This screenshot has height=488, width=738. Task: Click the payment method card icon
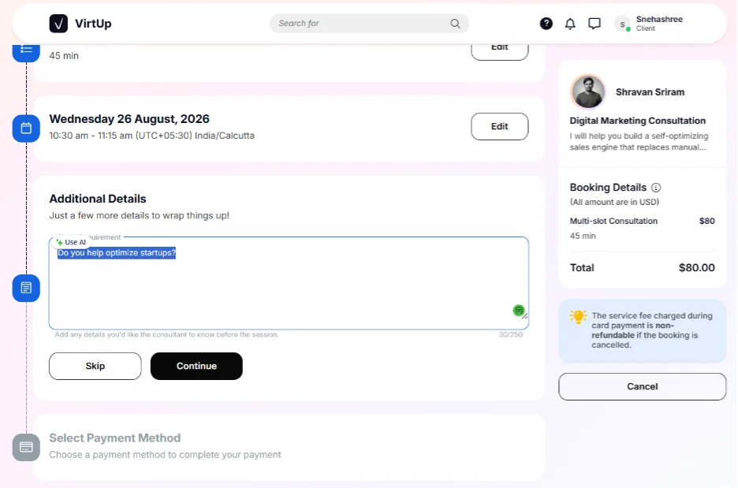[26, 447]
